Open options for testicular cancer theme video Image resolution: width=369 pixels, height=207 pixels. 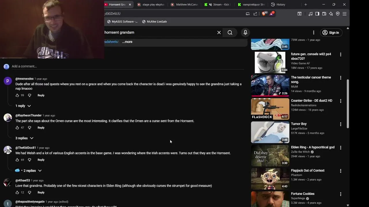[x=340, y=78]
